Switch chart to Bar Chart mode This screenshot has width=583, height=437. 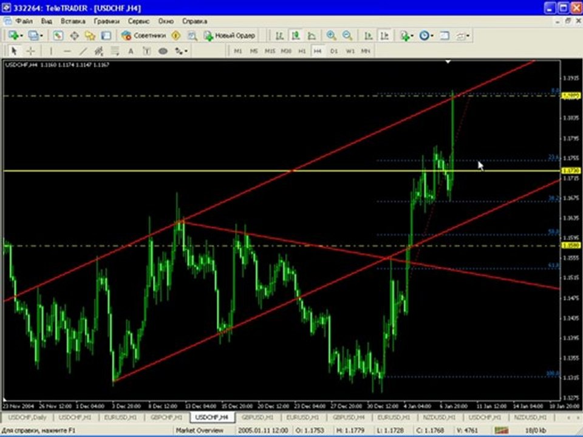(x=279, y=36)
